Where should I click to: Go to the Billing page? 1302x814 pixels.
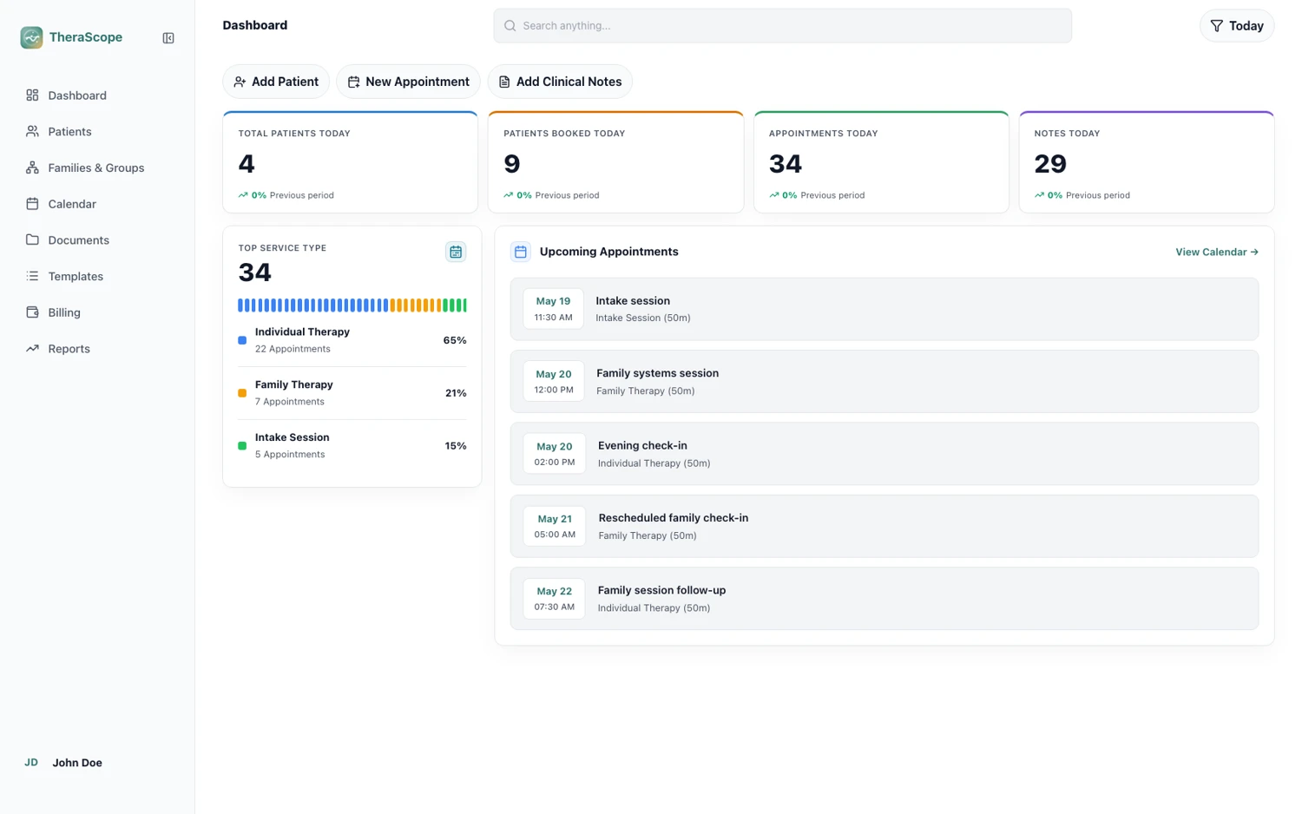click(97, 312)
